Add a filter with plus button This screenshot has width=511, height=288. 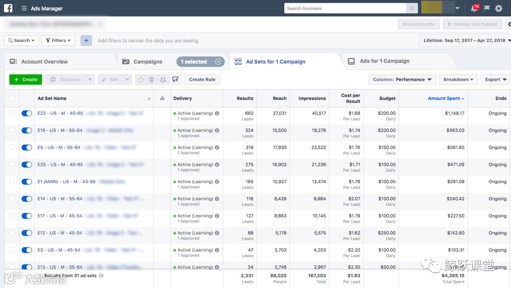(x=86, y=41)
